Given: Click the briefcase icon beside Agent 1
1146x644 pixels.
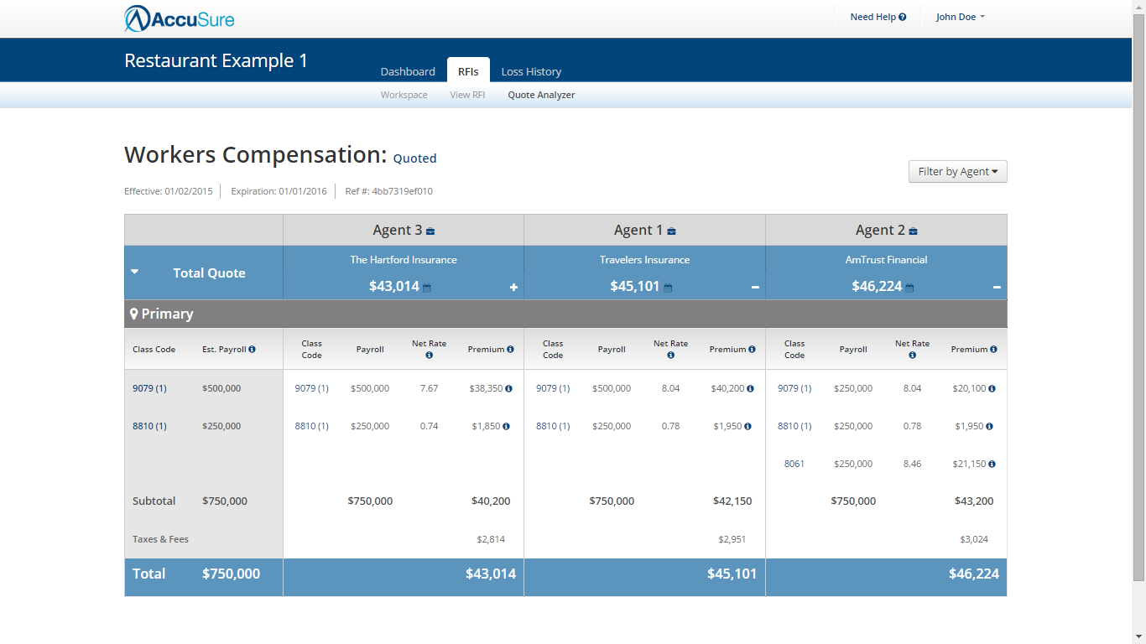Looking at the screenshot, I should tap(671, 231).
